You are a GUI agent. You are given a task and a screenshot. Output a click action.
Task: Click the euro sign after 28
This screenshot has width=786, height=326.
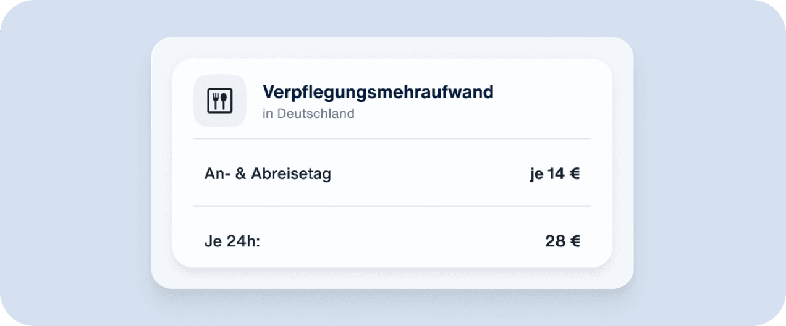[x=575, y=241]
